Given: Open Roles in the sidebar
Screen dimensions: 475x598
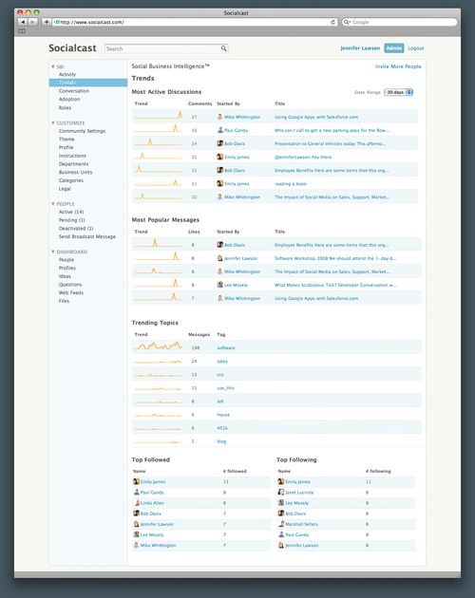Looking at the screenshot, I should click(x=65, y=108).
